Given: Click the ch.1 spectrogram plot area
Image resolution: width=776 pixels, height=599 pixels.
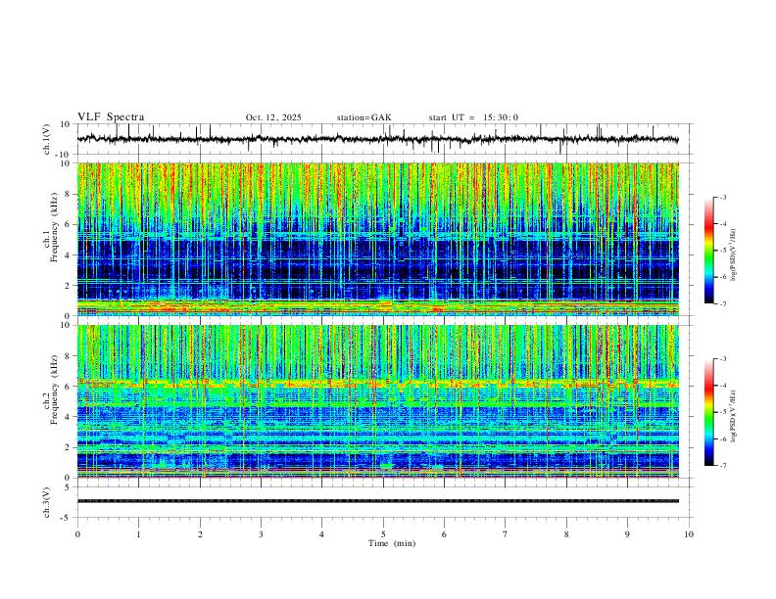Looking at the screenshot, I should pos(377,239).
